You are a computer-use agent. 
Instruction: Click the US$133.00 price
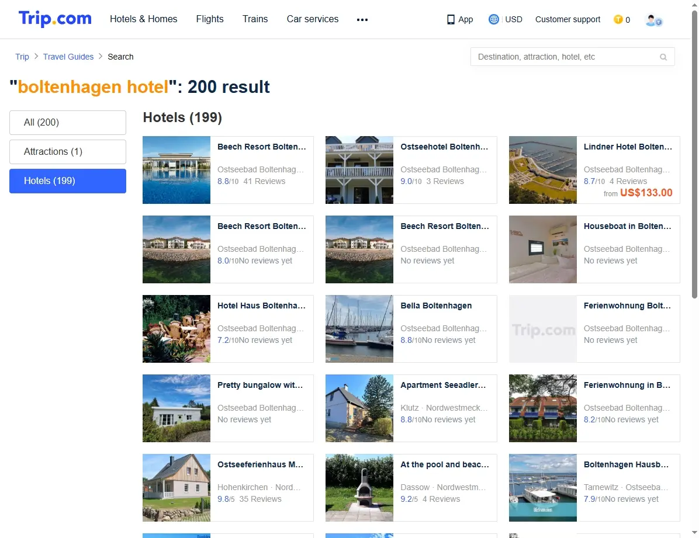point(646,193)
